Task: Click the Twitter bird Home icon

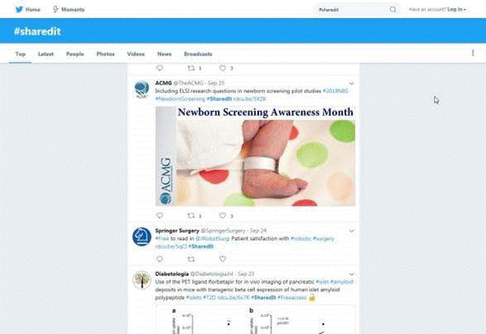Action: (19, 9)
